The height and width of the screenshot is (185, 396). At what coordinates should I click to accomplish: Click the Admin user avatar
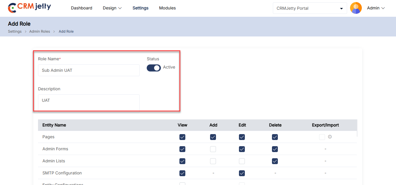[356, 8]
